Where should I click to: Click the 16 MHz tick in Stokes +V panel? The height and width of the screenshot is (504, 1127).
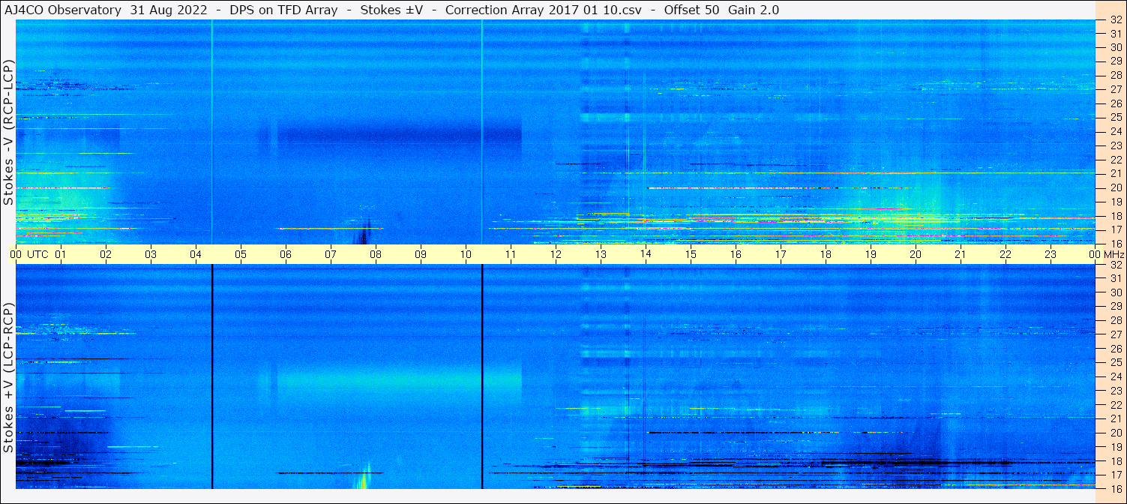pos(1116,488)
